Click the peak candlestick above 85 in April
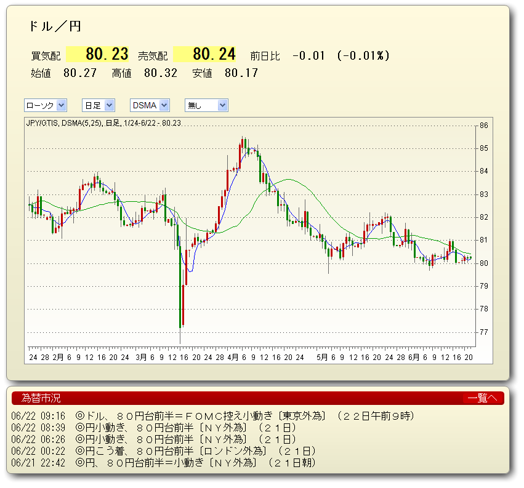 pos(243,143)
